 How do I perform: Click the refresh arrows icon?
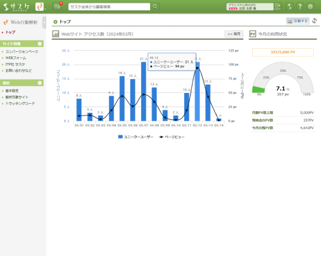click(x=315, y=21)
